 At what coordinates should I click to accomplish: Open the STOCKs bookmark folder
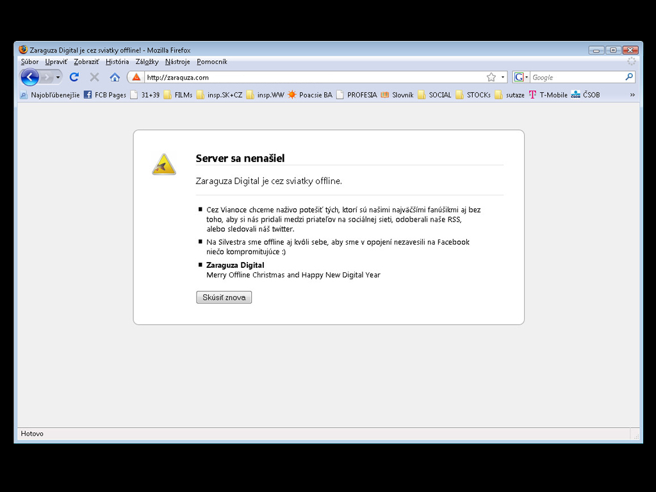coord(473,95)
